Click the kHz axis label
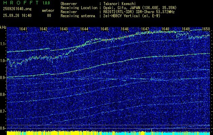 click(x=3, y=27)
